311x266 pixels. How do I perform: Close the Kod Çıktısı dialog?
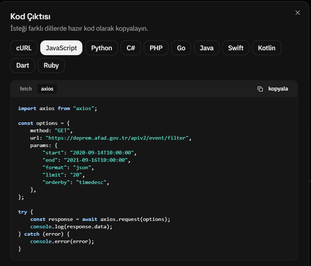click(x=297, y=13)
